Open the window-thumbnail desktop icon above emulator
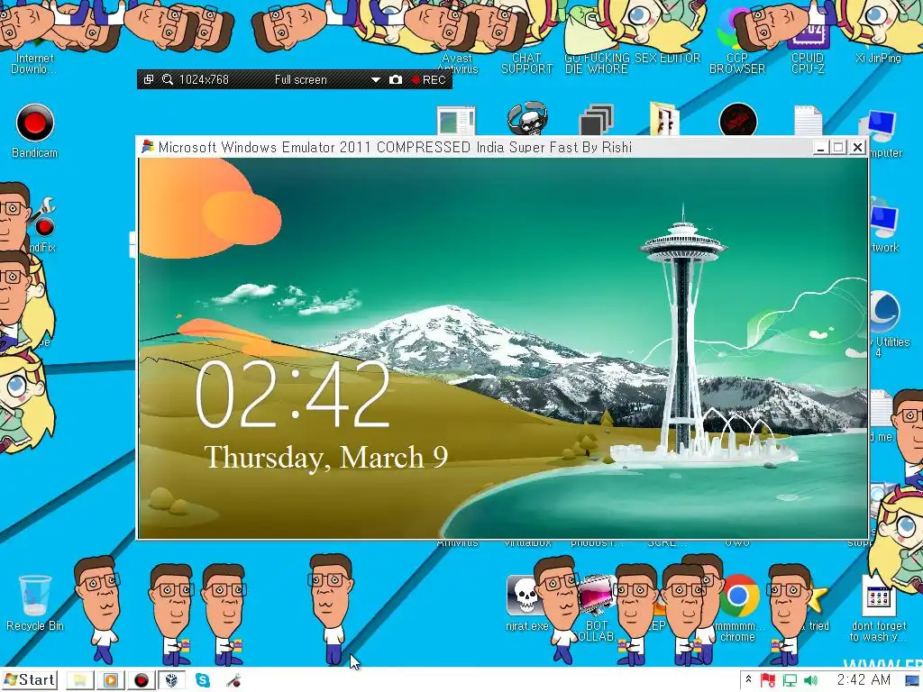This screenshot has height=692, width=923. click(x=456, y=120)
